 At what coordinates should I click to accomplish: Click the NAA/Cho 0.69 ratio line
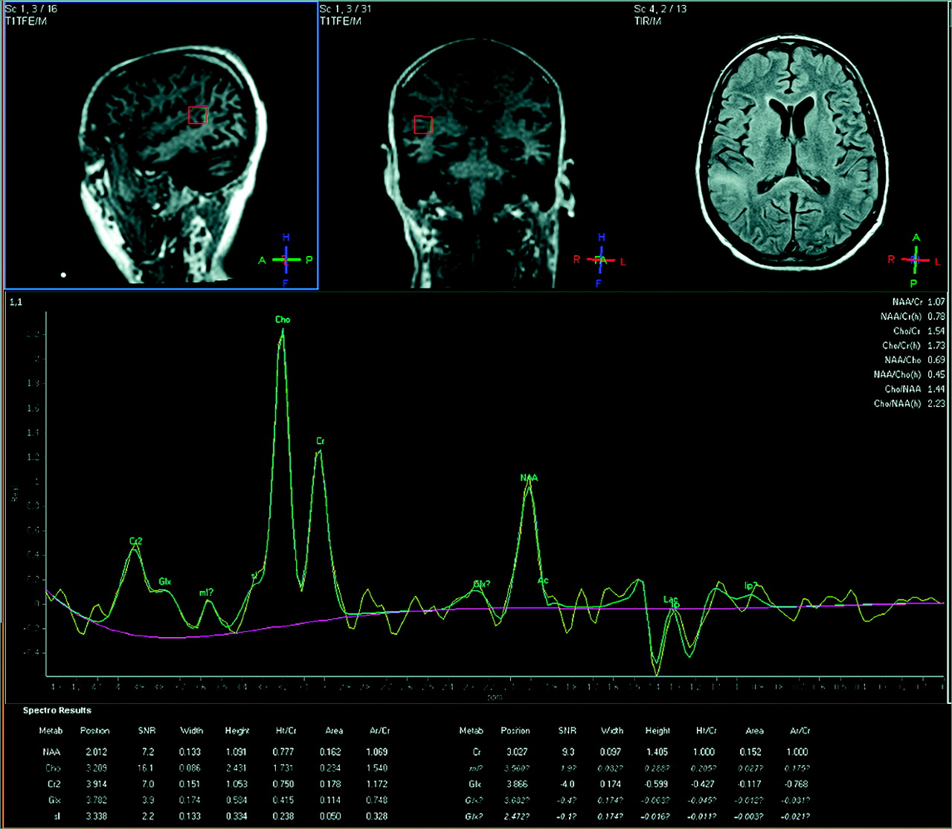pyautogui.click(x=915, y=360)
